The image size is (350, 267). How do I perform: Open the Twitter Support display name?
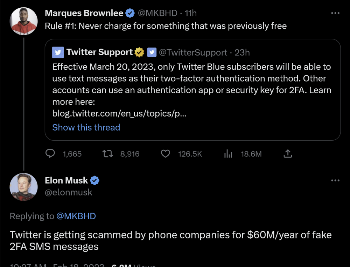[99, 52]
